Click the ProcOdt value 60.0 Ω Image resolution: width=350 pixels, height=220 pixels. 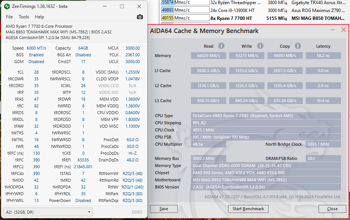coord(132,140)
